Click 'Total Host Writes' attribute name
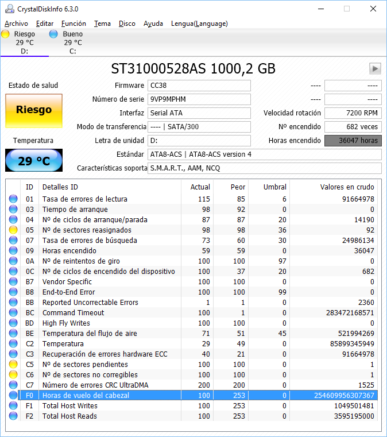The width and height of the screenshot is (387, 437). [x=70, y=405]
